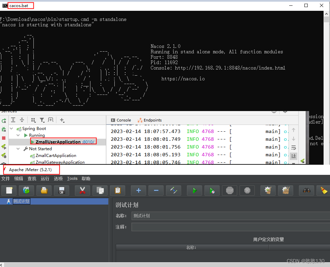Click the JMeter Search binoculars icon
Image resolution: width=330 pixels, height=267 pixels.
(307, 191)
